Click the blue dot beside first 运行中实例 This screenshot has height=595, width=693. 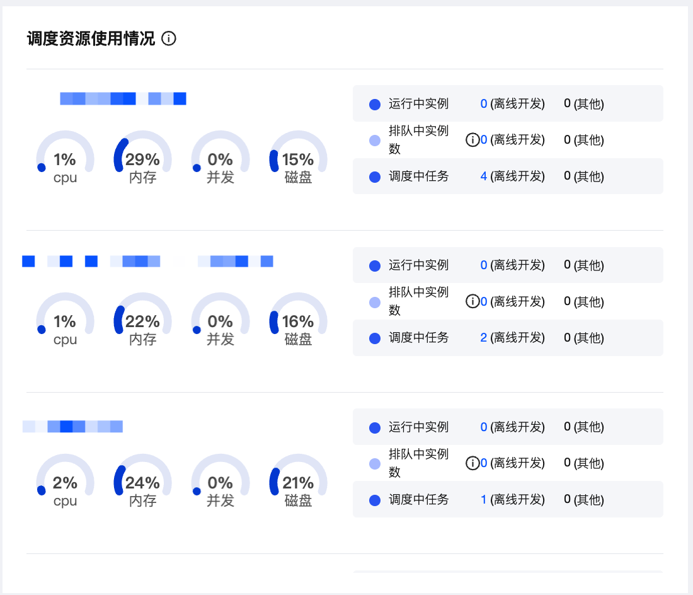click(375, 105)
